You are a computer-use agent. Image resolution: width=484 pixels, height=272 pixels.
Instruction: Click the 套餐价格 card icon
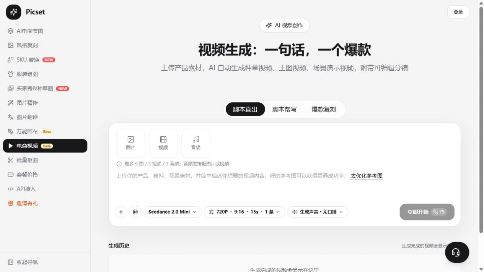click(x=10, y=175)
